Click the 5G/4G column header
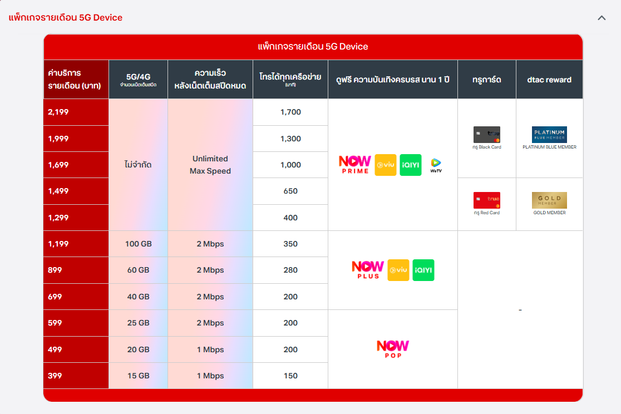This screenshot has height=414, width=621. tap(138, 79)
